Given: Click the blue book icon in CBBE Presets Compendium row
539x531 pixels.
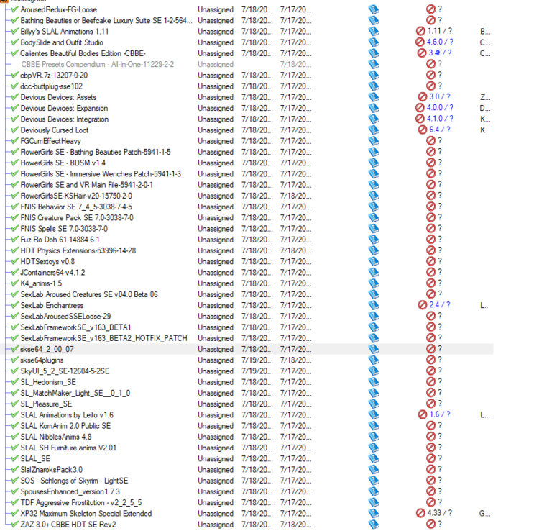Looking at the screenshot, I should pos(373,64).
